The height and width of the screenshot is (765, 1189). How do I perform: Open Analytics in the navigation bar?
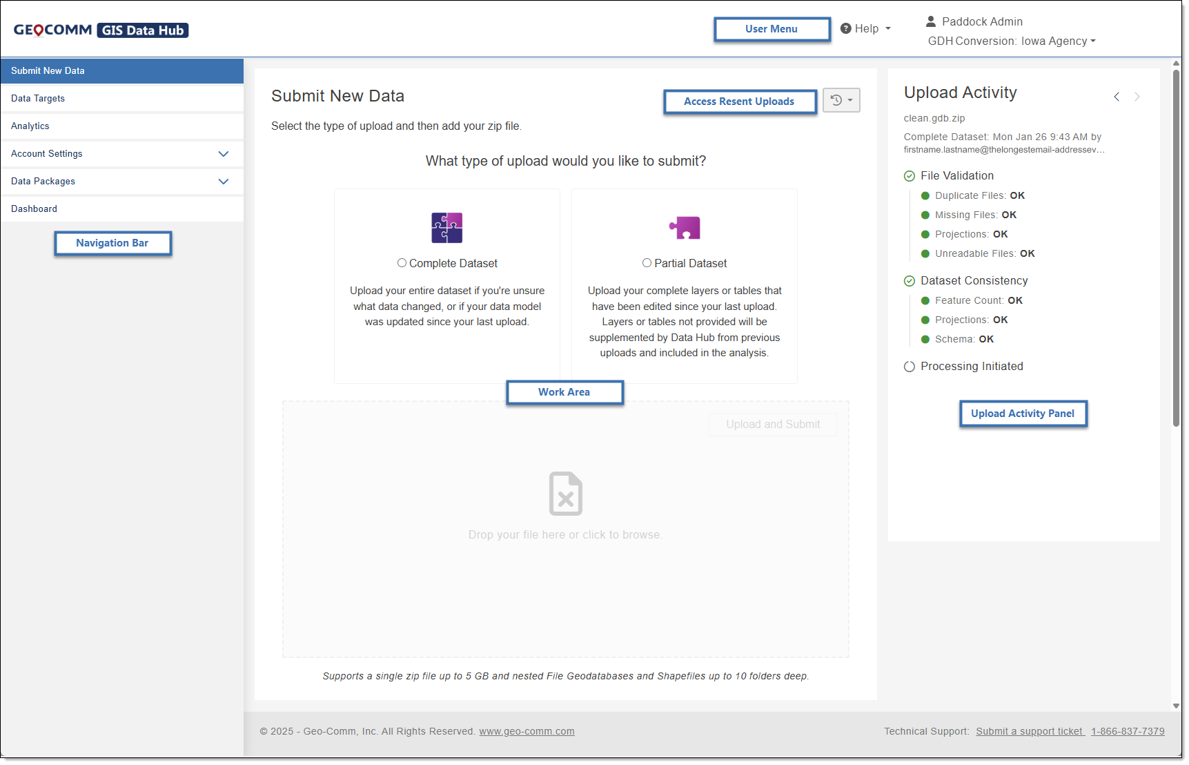[x=30, y=126]
